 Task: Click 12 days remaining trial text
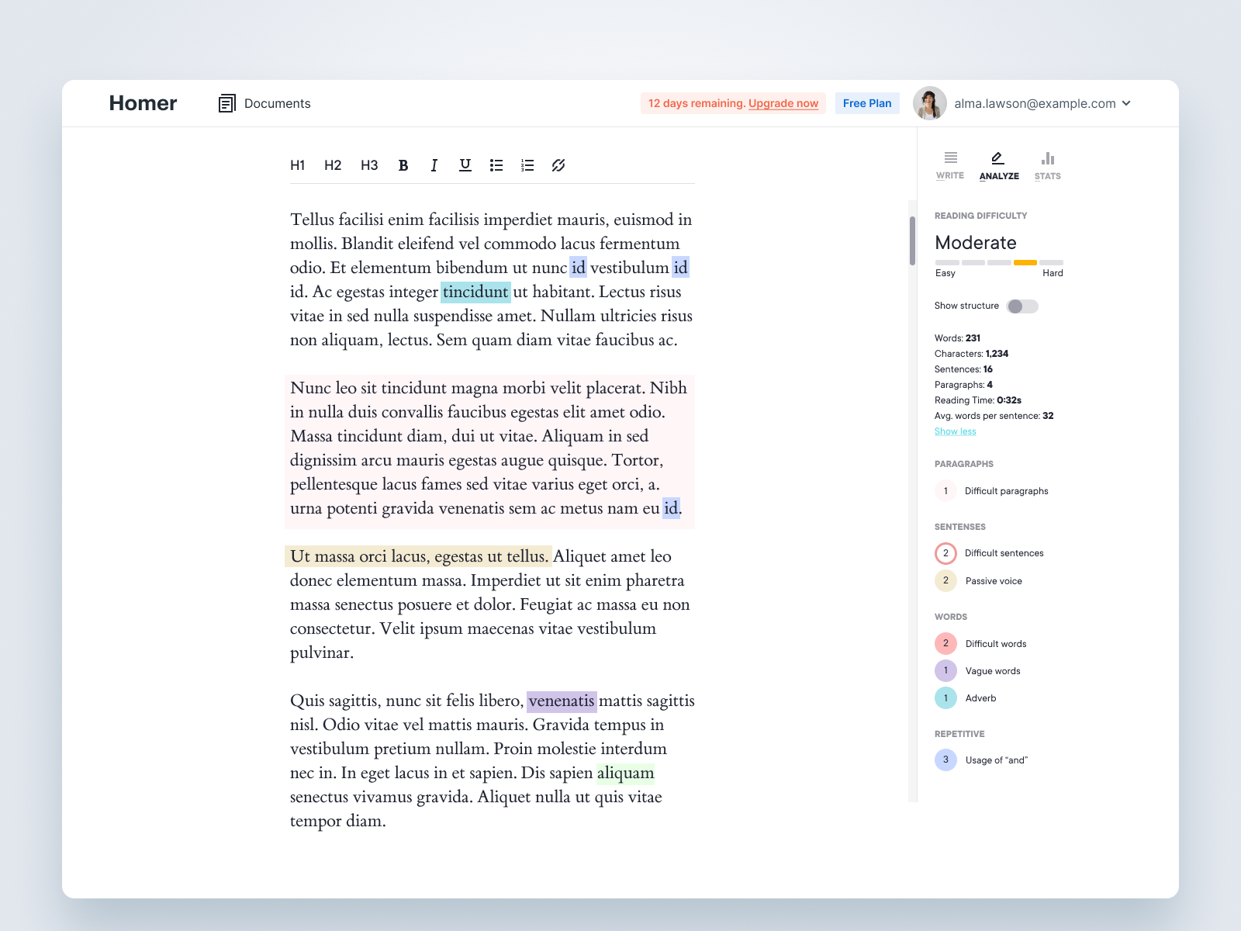click(697, 103)
